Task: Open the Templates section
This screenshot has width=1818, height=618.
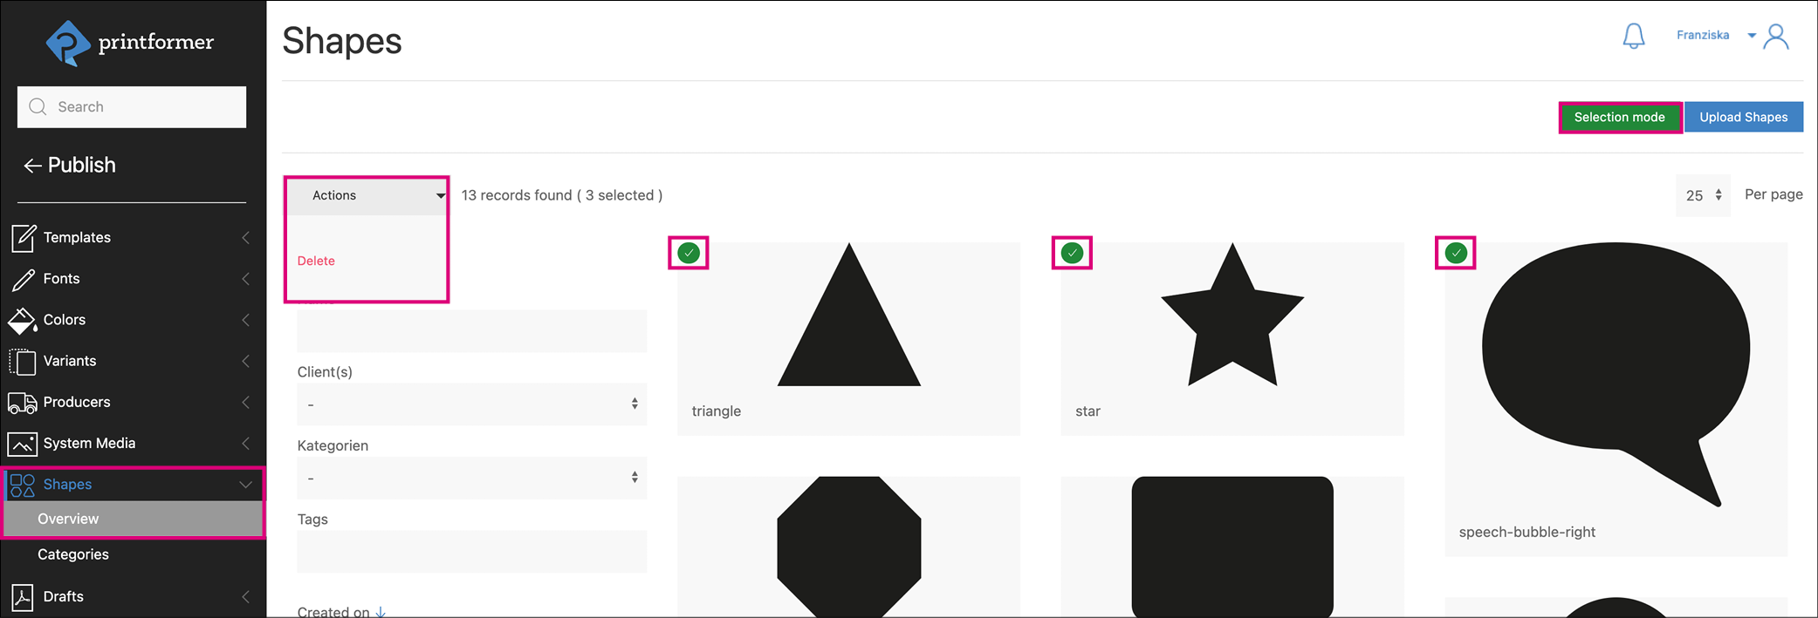Action: coord(77,237)
